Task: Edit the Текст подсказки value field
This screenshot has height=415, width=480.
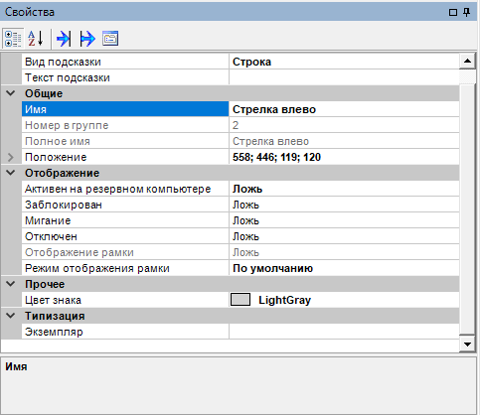Action: (x=344, y=77)
